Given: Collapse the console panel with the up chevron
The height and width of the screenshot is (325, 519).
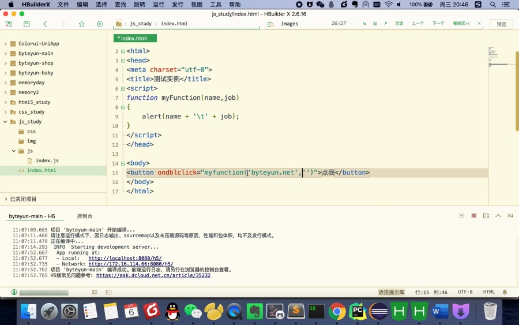Looking at the screenshot, I should click(x=498, y=216).
